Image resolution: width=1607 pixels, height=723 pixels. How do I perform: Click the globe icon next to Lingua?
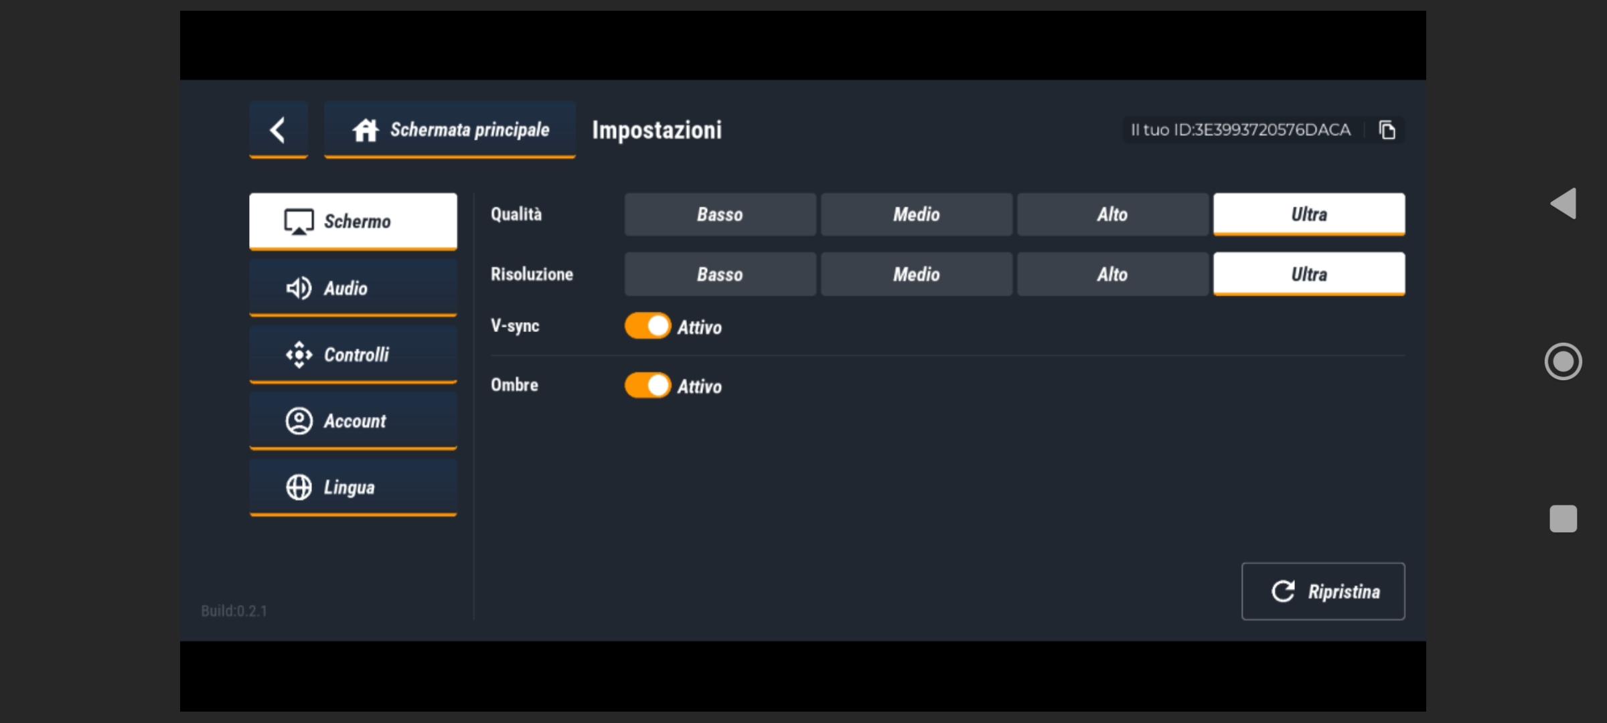[x=299, y=487]
